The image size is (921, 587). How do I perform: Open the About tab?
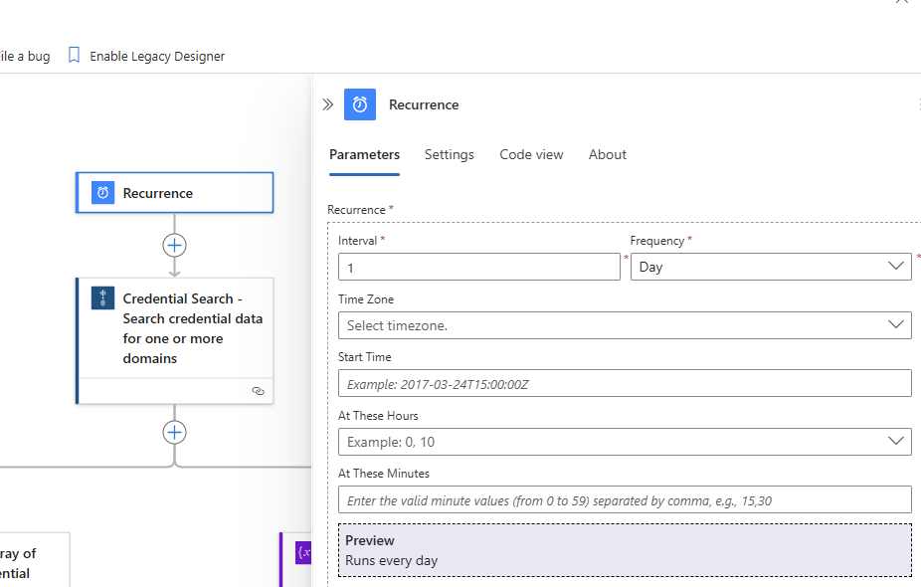click(607, 154)
